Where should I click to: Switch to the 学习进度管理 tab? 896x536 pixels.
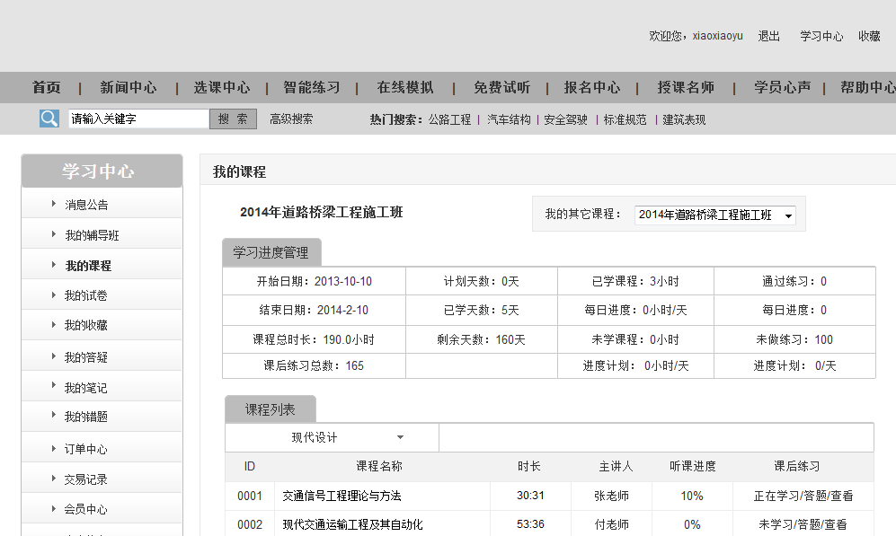click(x=271, y=253)
